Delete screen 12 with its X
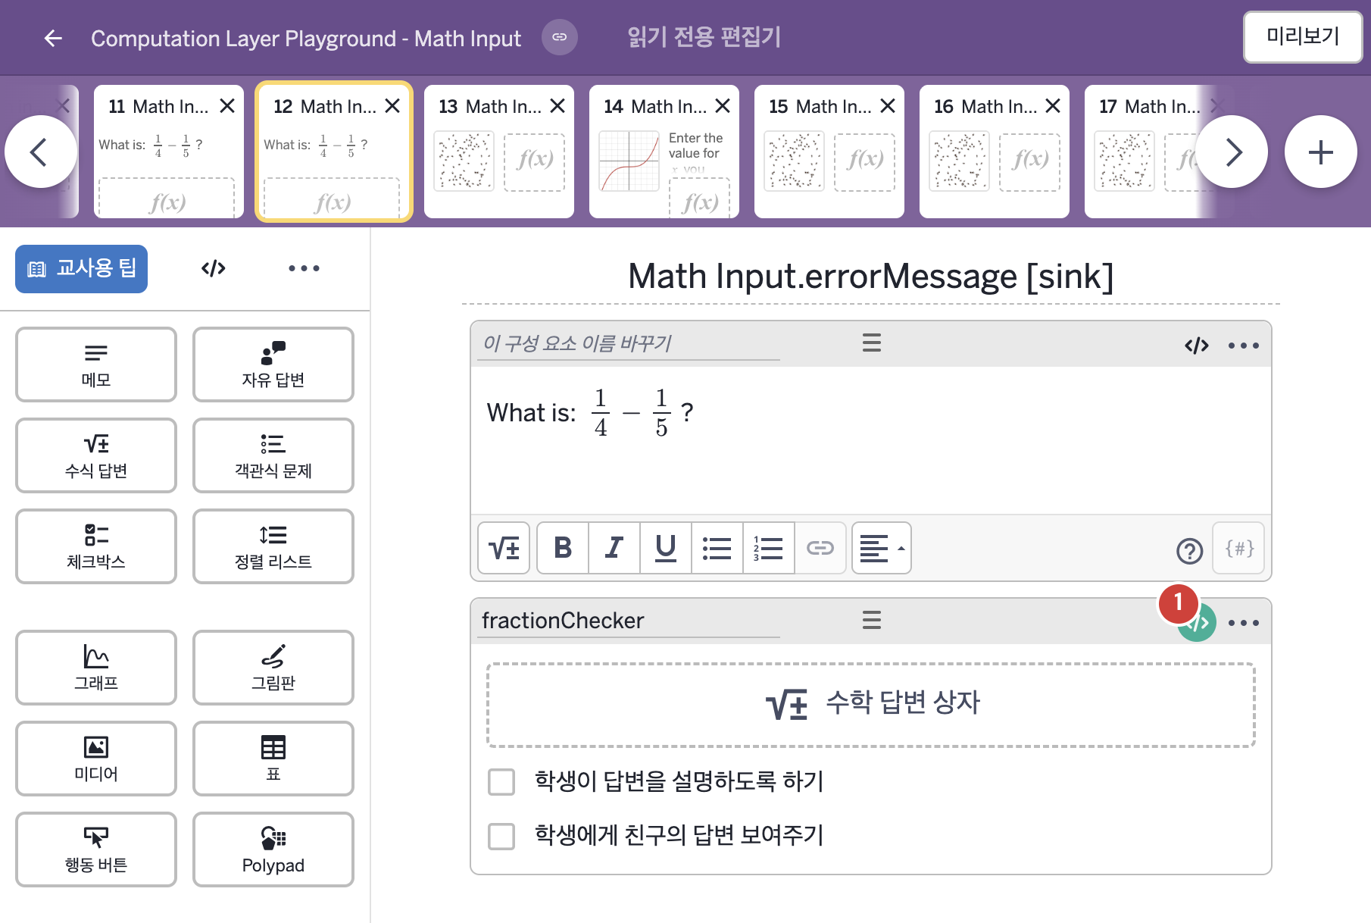This screenshot has height=923, width=1371. click(392, 106)
